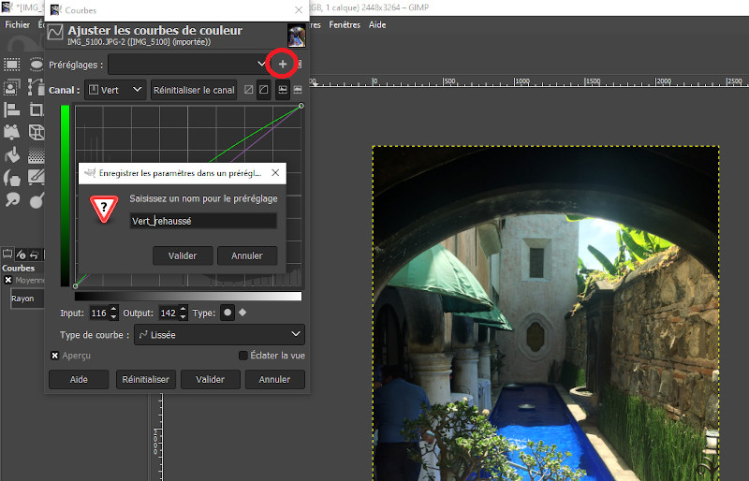Select the smooth point type circle
Image resolution: width=749 pixels, height=481 pixels.
pyautogui.click(x=228, y=313)
